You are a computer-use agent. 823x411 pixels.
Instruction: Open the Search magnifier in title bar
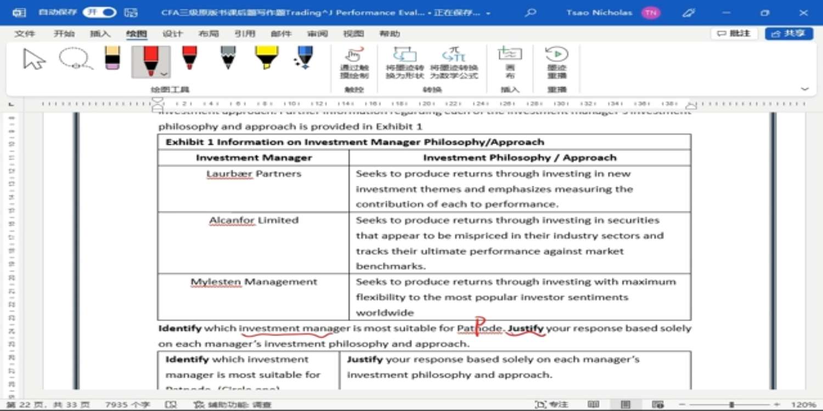(530, 12)
